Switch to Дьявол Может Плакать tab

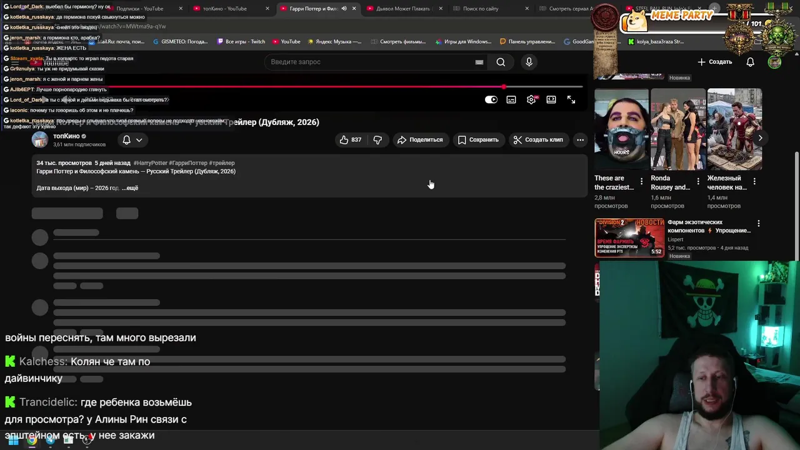403,9
